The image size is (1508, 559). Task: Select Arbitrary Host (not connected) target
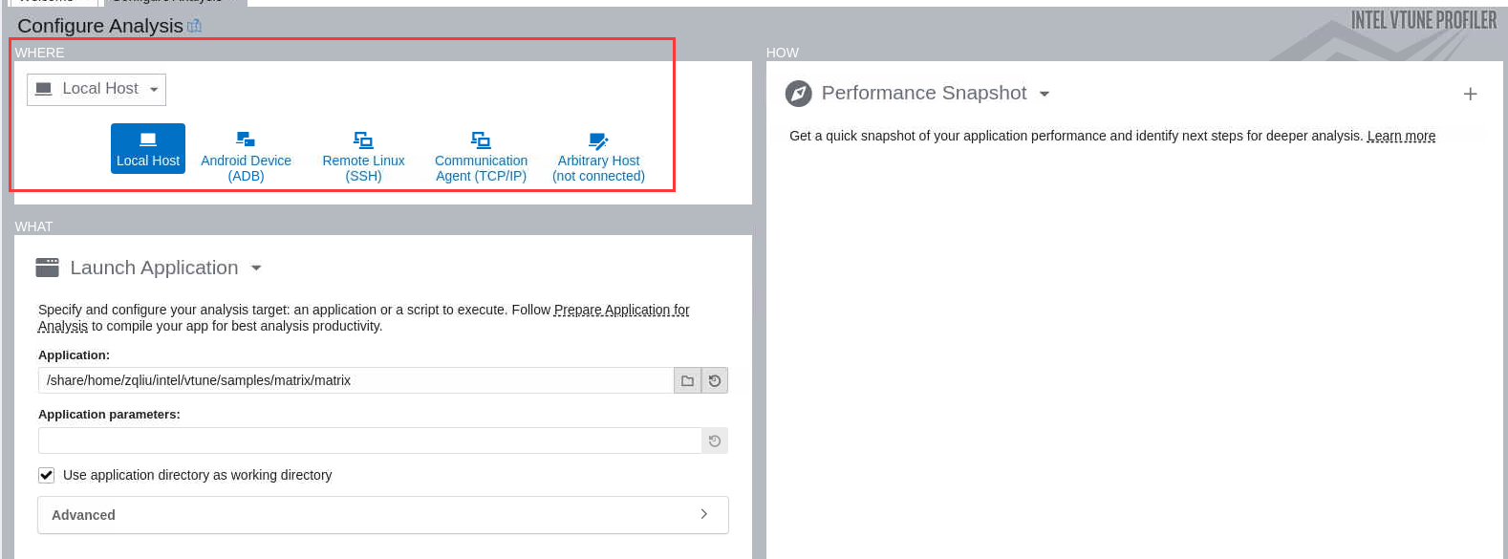point(598,156)
